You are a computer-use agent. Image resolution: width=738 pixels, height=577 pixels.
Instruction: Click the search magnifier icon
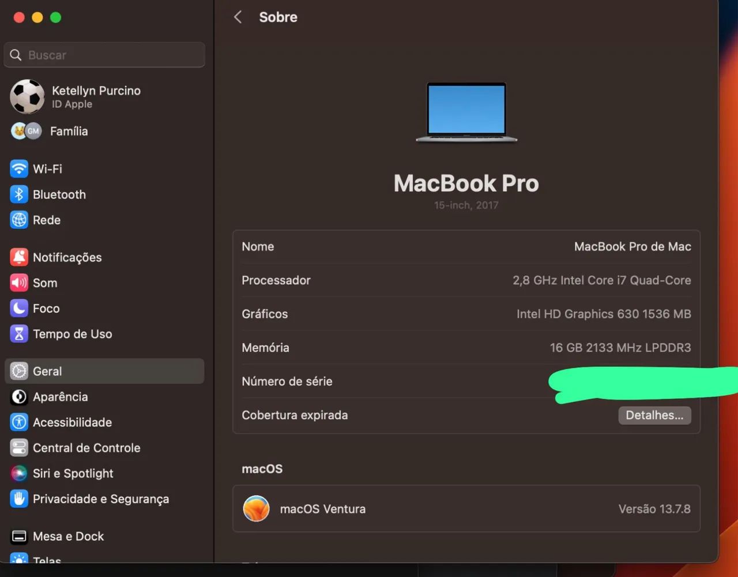(16, 55)
